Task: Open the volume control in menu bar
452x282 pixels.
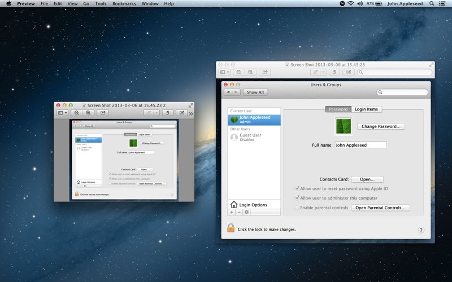Action: pos(360,3)
